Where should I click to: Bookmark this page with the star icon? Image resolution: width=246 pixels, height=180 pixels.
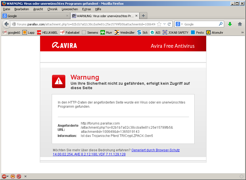pos(159,24)
